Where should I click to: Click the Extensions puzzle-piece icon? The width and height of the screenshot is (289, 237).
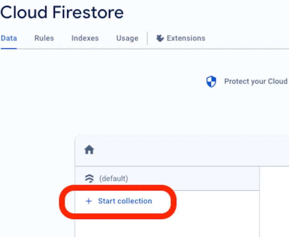(x=160, y=38)
